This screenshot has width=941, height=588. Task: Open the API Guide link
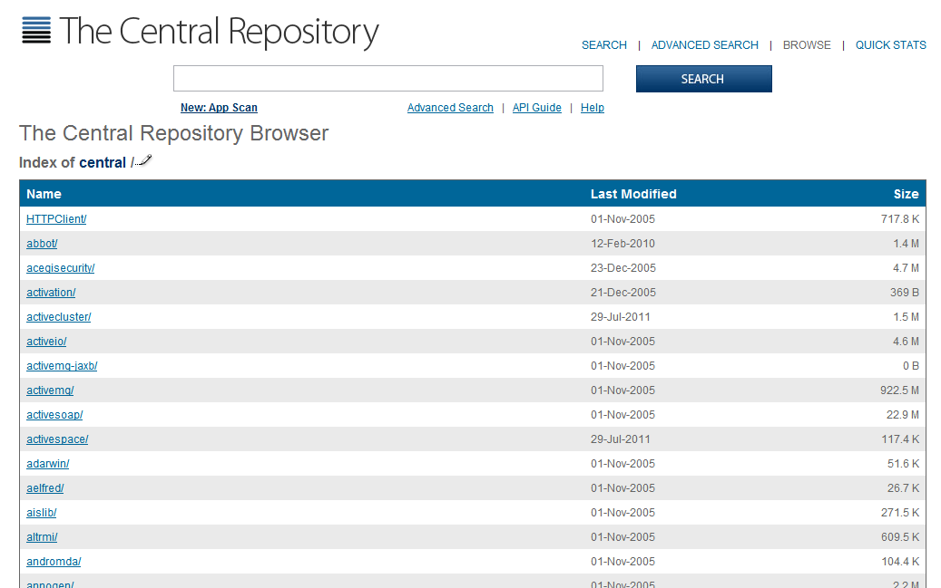(x=537, y=108)
